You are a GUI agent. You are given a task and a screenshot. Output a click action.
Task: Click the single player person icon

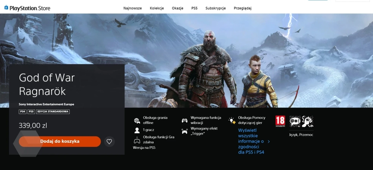point(137,131)
